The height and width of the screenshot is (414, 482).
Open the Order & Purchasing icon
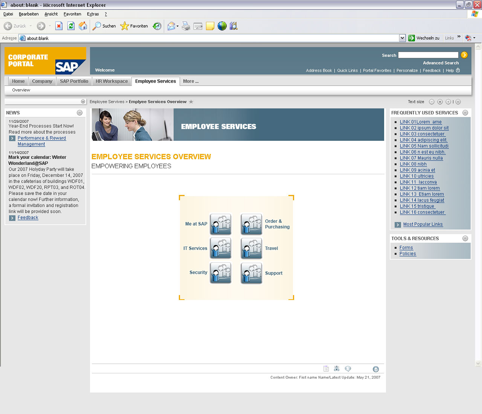[251, 224]
